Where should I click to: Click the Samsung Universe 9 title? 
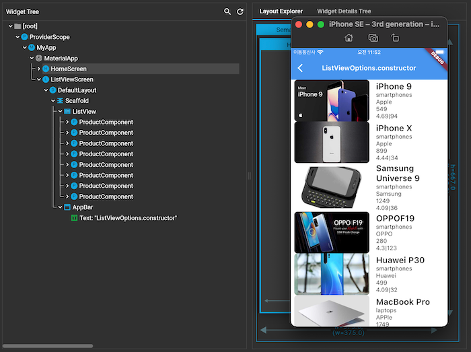pyautogui.click(x=398, y=173)
